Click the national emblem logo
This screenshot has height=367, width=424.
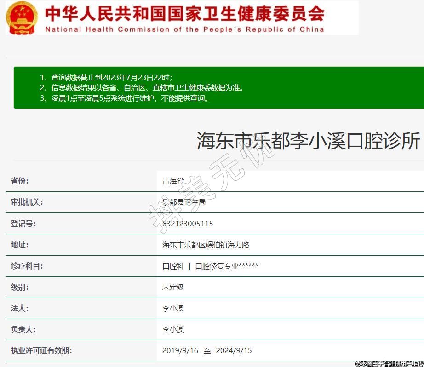tap(22, 17)
